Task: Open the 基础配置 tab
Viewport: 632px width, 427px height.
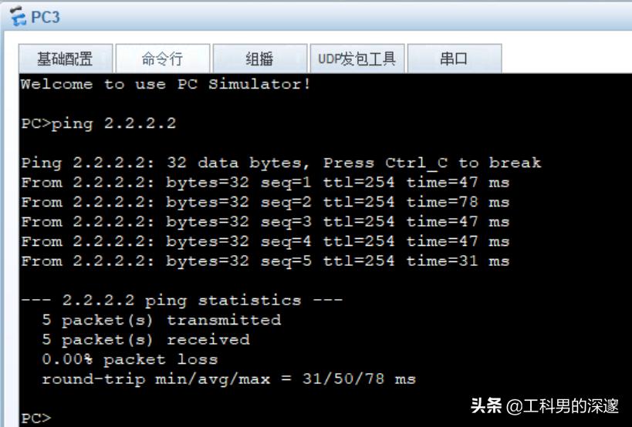Action: (66, 59)
